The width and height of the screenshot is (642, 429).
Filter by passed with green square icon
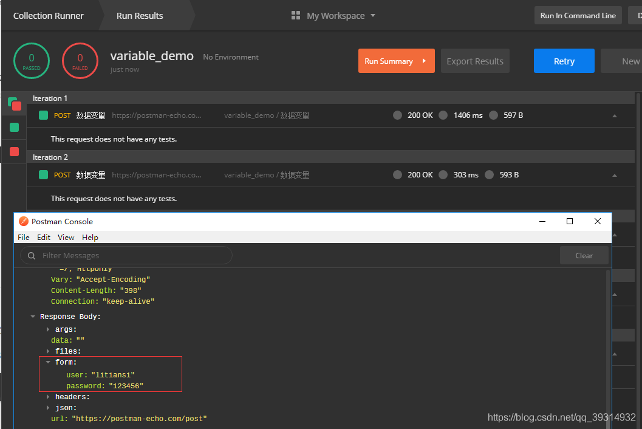pyautogui.click(x=15, y=128)
